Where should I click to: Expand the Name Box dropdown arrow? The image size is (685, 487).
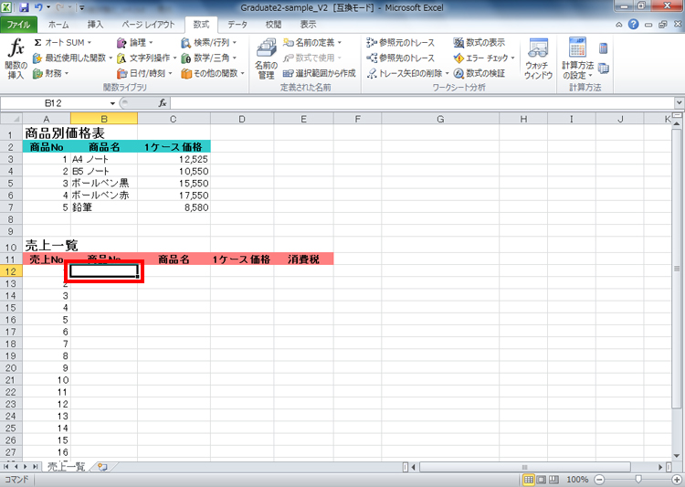(112, 103)
